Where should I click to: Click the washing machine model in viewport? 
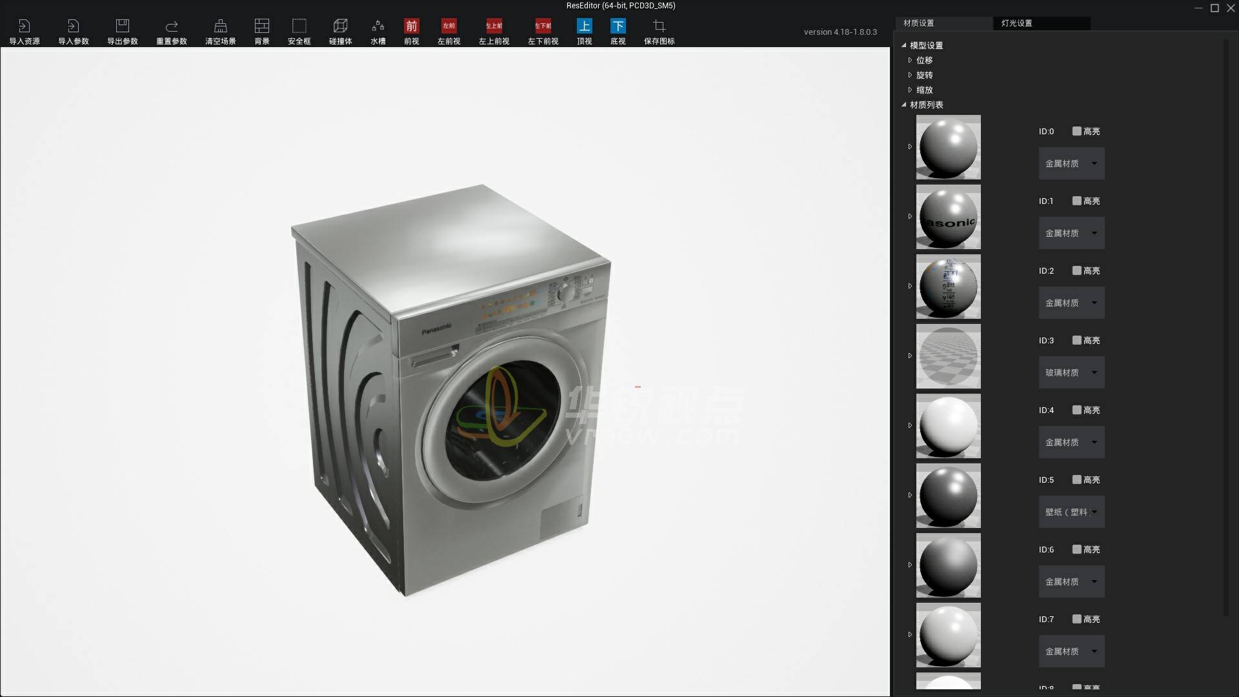coord(450,390)
